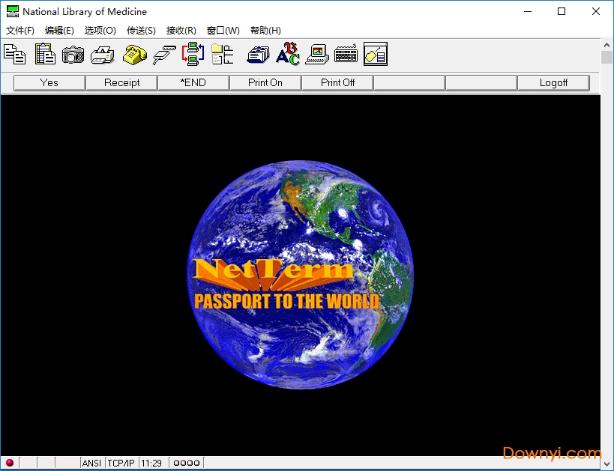Viewport: 614px width, 471px height.
Task: Click the Copy icon in the toolbar
Action: [x=15, y=55]
